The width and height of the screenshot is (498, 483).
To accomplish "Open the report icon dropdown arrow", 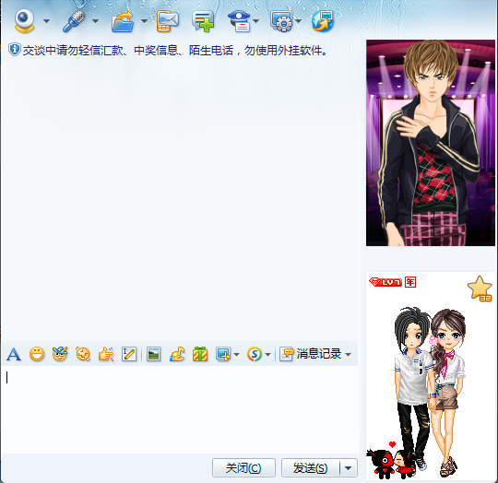I will [x=256, y=21].
